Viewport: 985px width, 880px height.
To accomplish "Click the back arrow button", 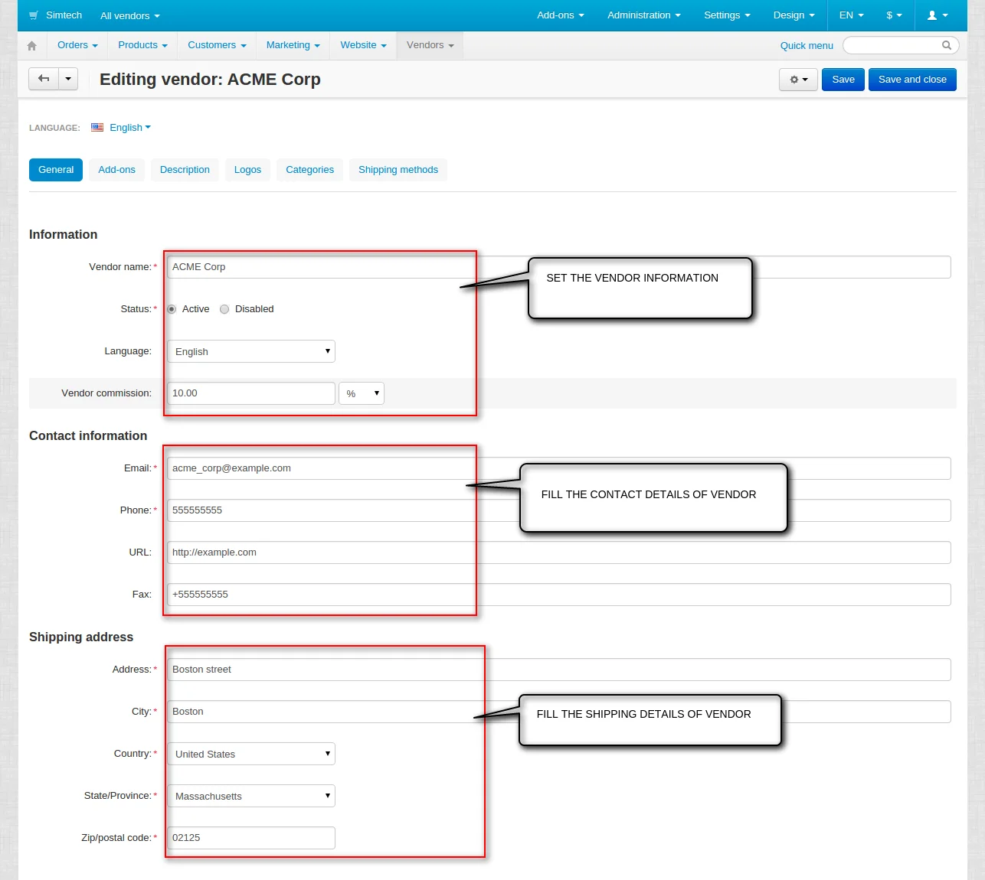I will click(x=44, y=79).
